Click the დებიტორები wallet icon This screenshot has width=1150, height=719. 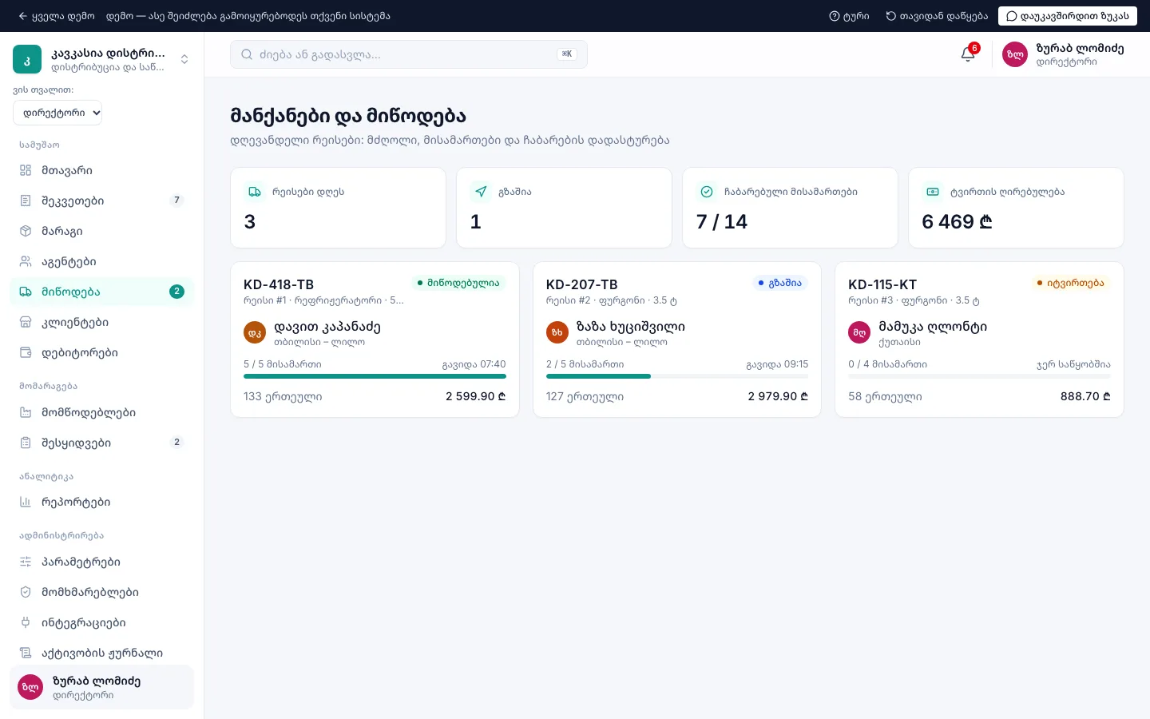coord(26,352)
